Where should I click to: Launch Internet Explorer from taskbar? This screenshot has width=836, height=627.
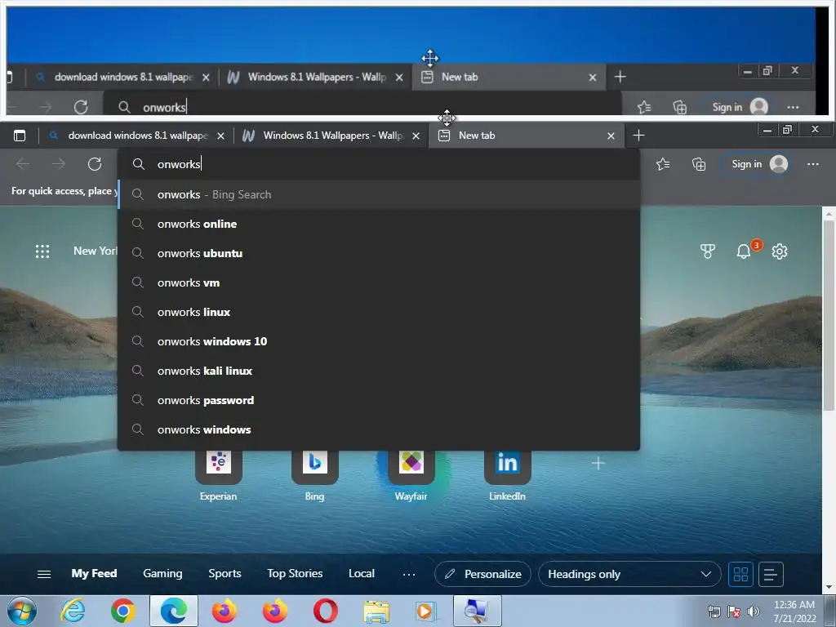tap(73, 611)
